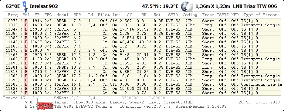Screen dimensions: 284x111
Task: Click the Continuous Single stream type
Action: pos(262,84)
